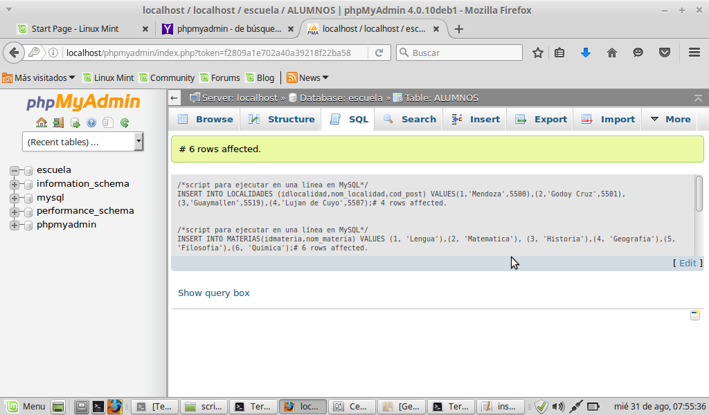This screenshot has width=709, height=415.
Task: Switch to the Structure tab
Action: [x=282, y=119]
